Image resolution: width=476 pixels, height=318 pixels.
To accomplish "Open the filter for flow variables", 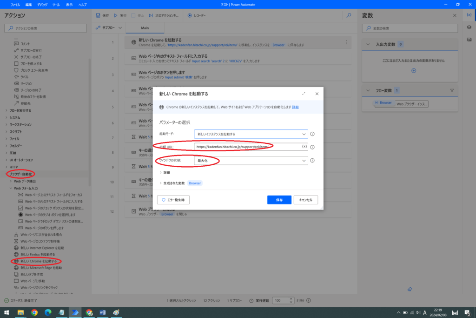I will coord(452,90).
